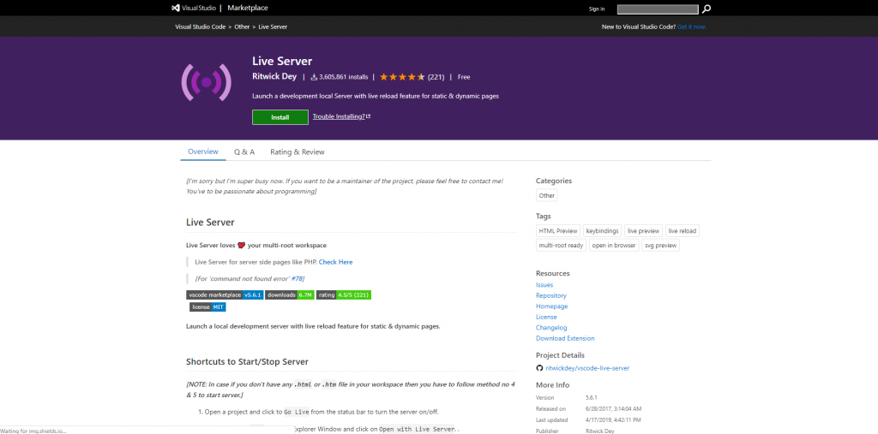
Task: Open the Trouble Installing? link
Action: point(341,116)
